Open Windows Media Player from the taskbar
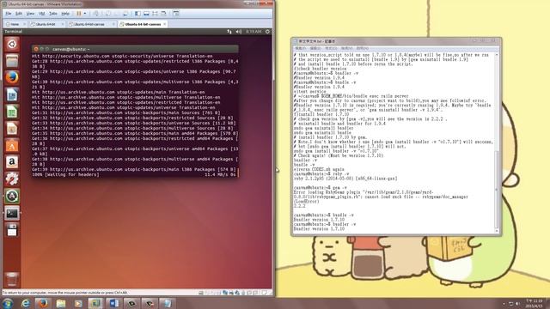 coord(78,303)
